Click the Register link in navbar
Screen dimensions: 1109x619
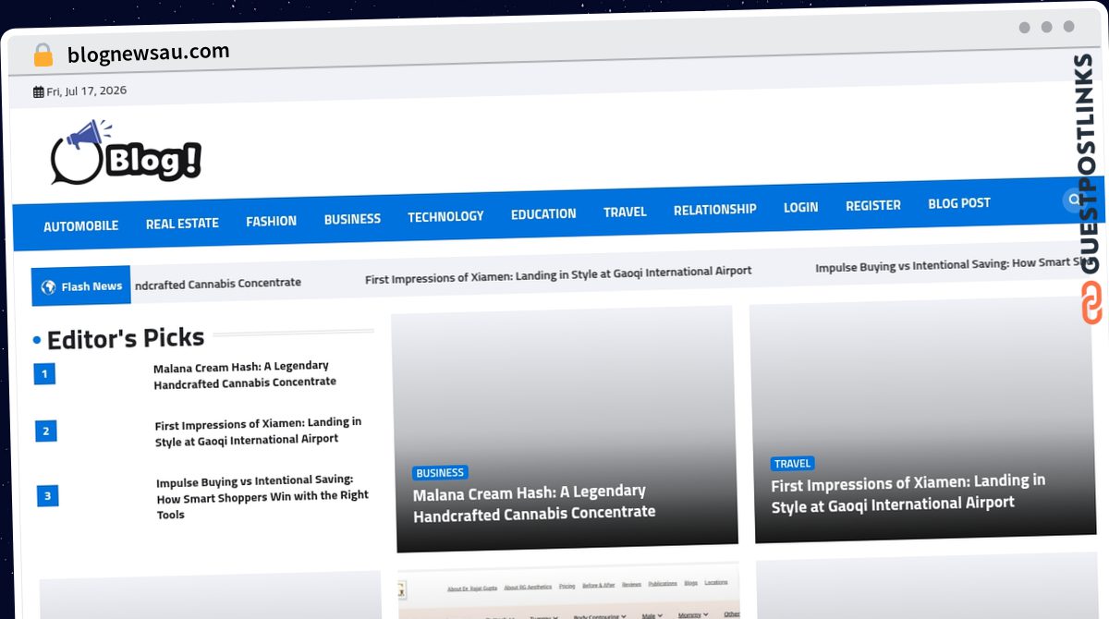click(x=872, y=205)
